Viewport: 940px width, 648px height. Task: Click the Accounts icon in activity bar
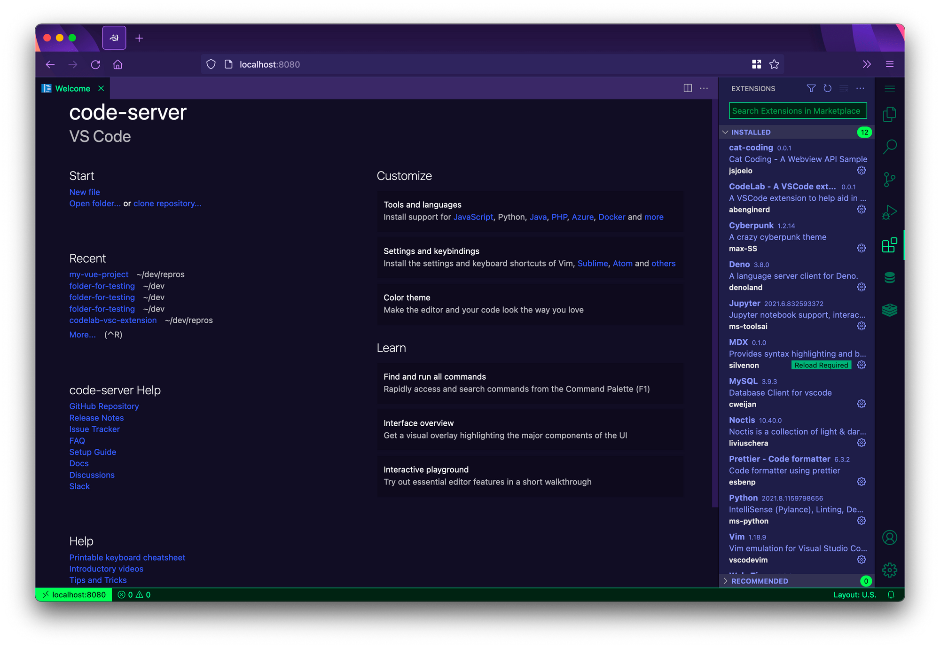click(889, 538)
